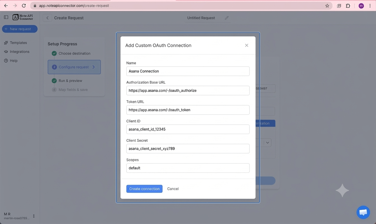Open the Configure request step
Image resolution: width=376 pixels, height=224 pixels.
(74, 67)
